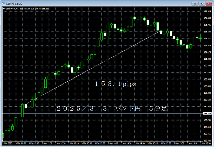The image size is (214, 147).
Task: Click the white candle at trendline start
Action: [26, 106]
